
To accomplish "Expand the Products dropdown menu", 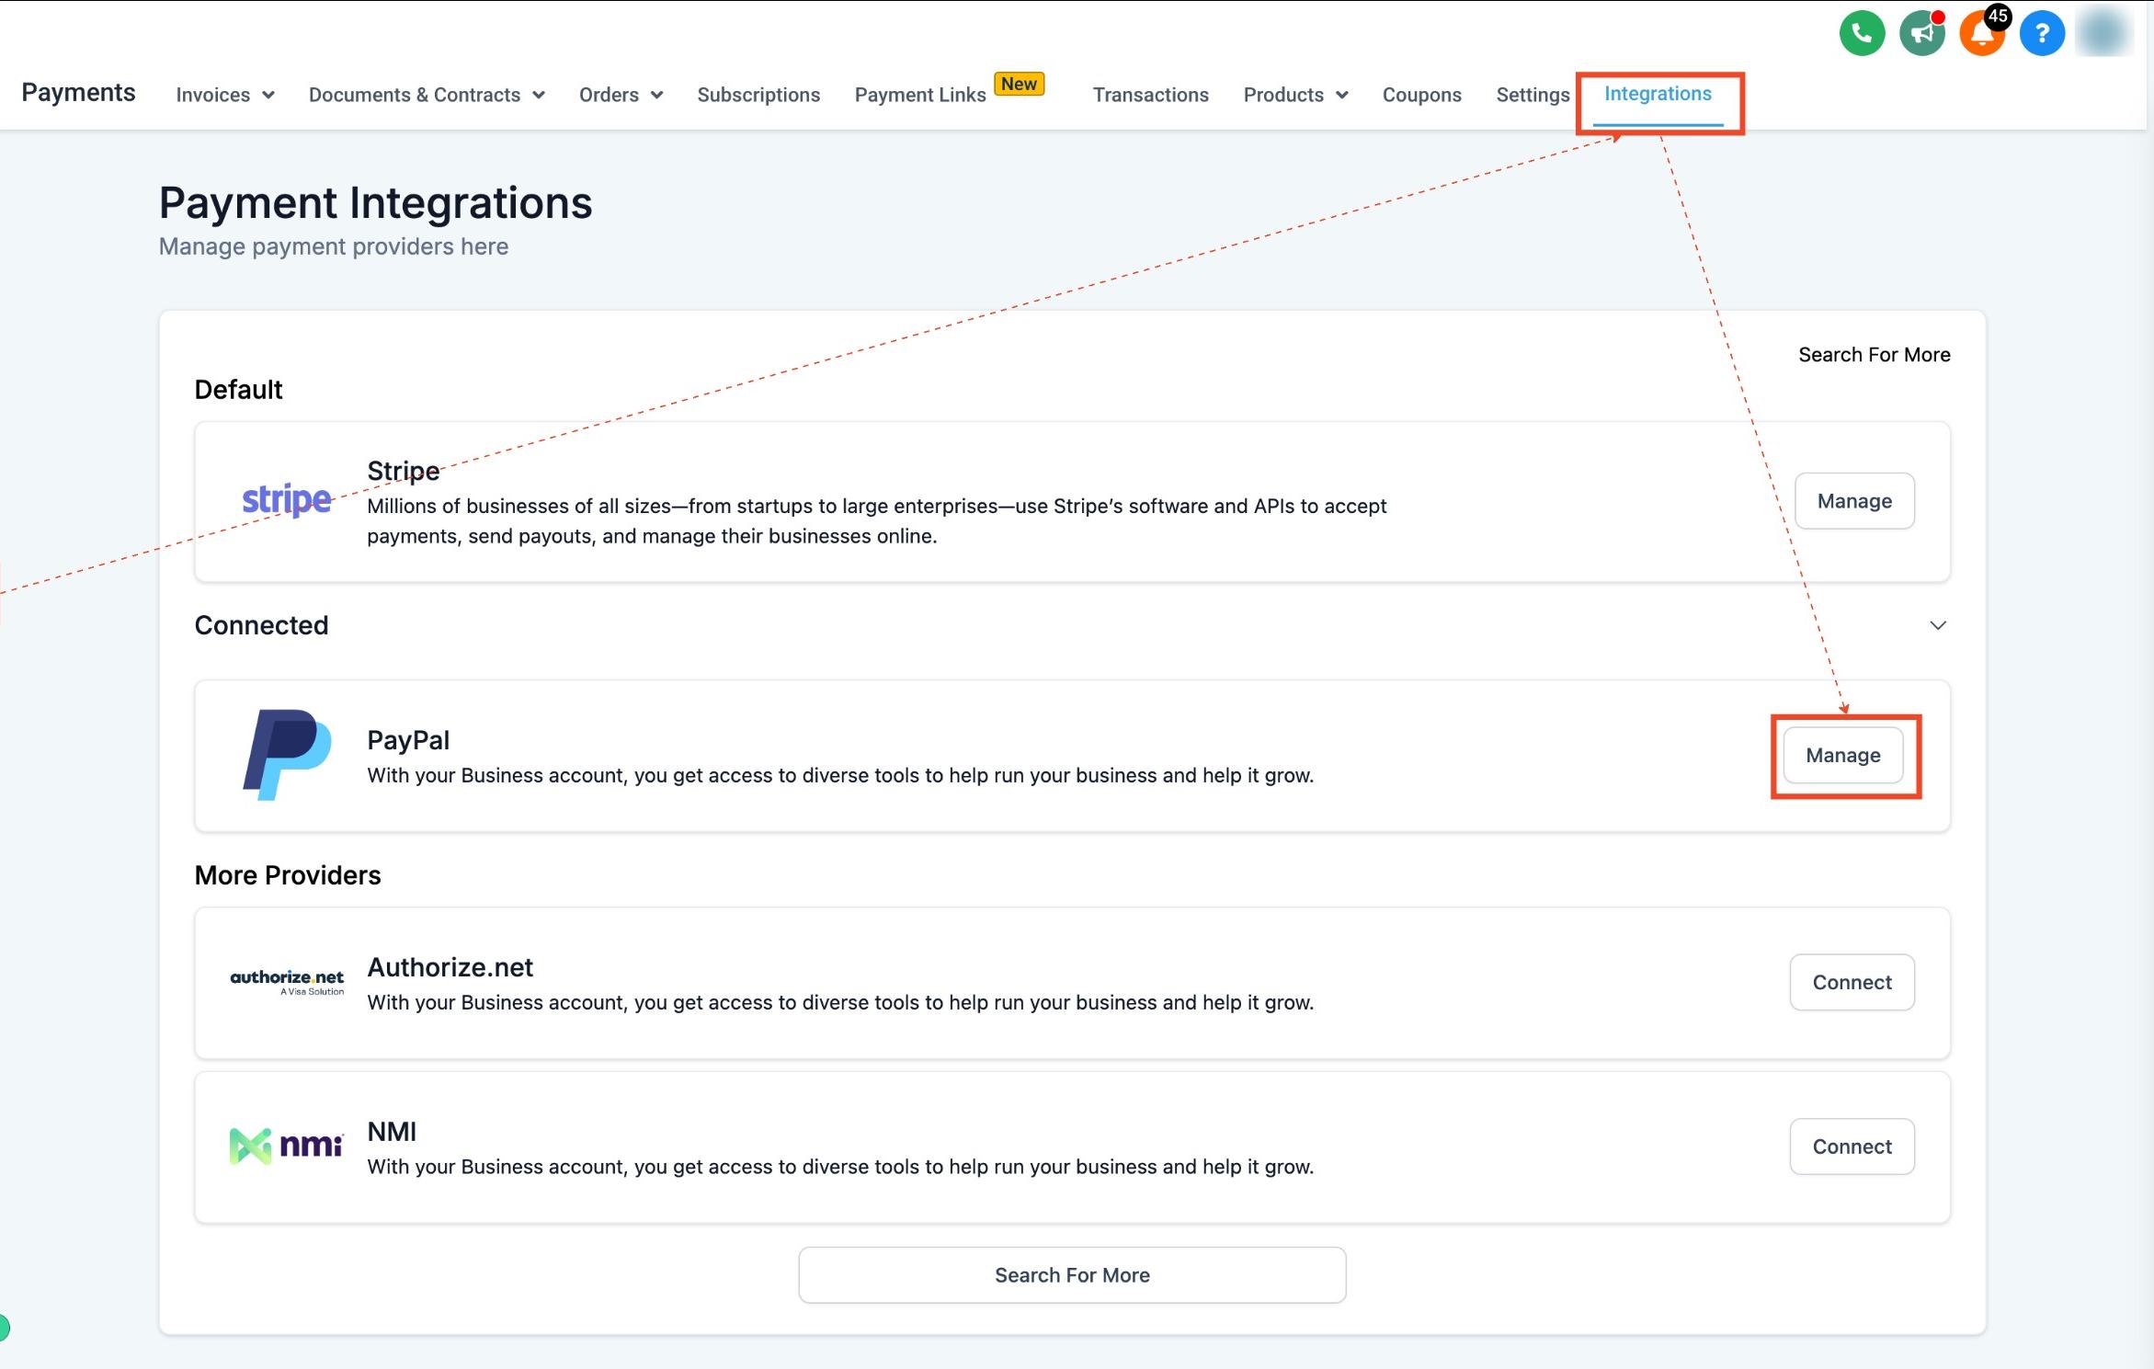I will tap(1295, 95).
